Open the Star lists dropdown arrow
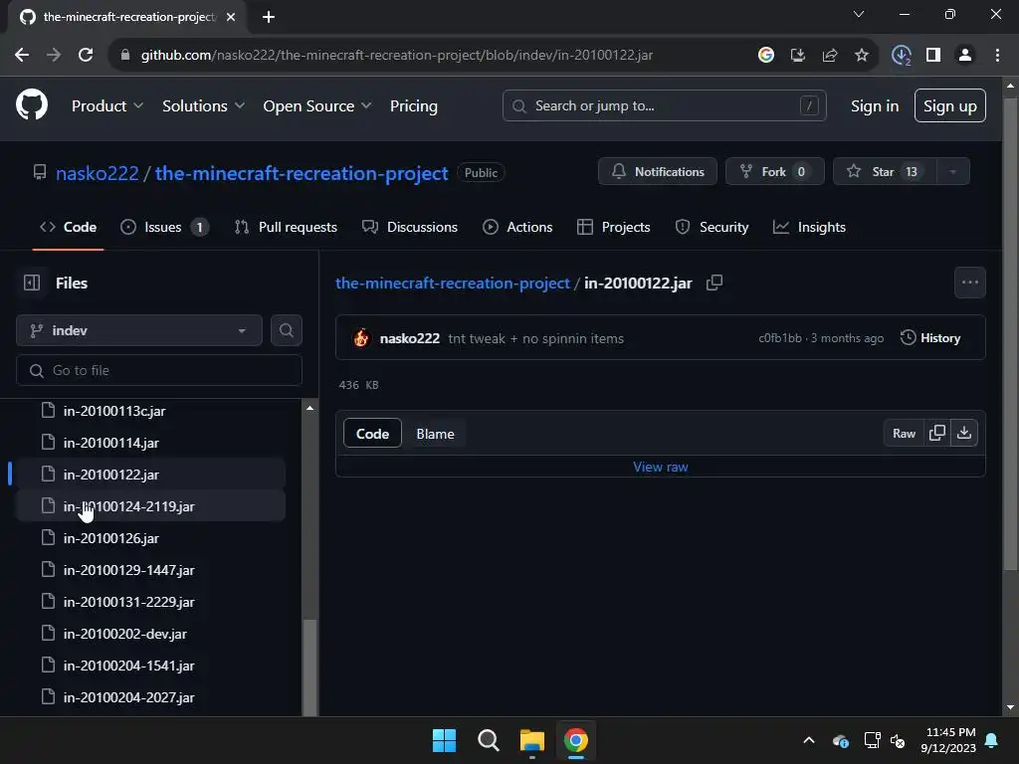 pyautogui.click(x=952, y=171)
